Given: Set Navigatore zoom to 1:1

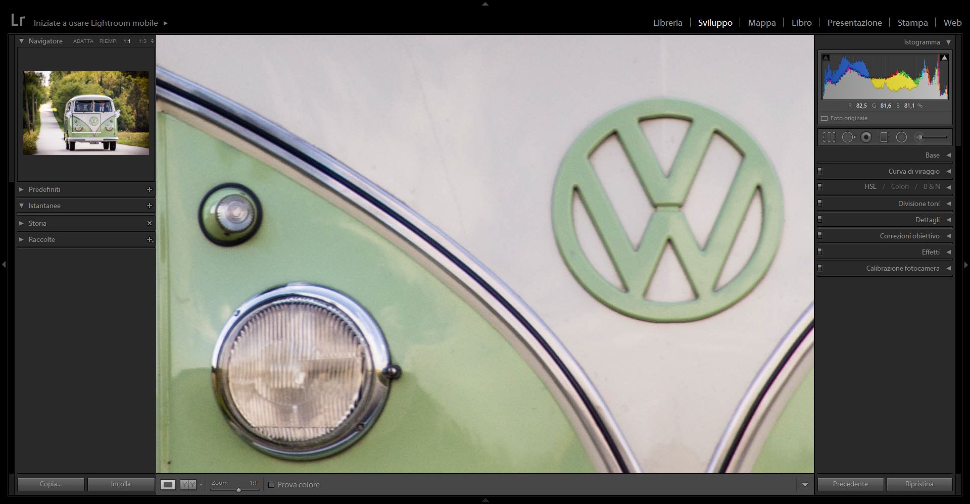Looking at the screenshot, I should click(127, 41).
